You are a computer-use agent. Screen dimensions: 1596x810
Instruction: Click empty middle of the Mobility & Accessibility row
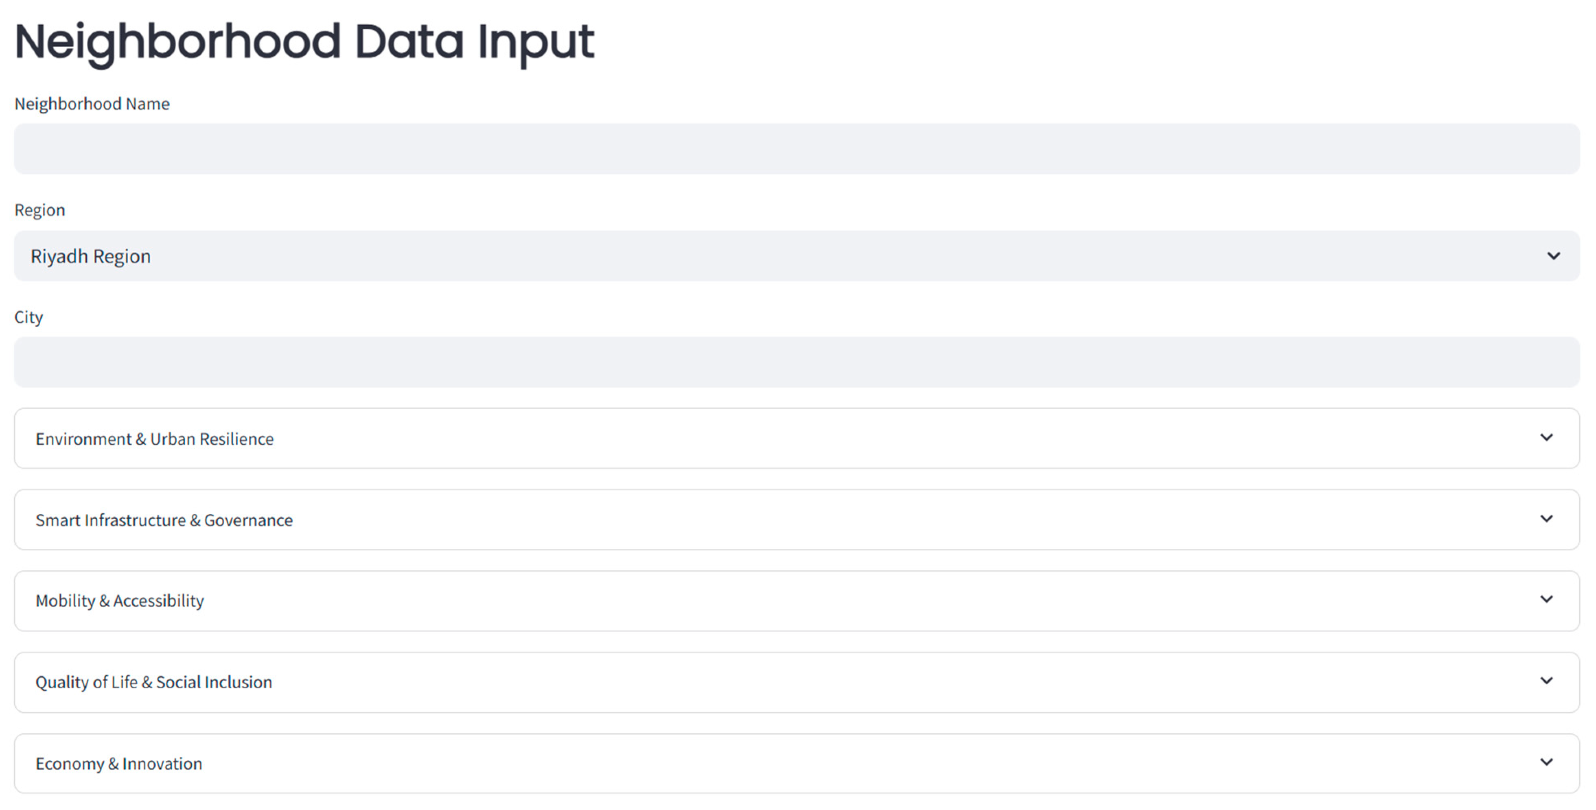click(x=797, y=601)
